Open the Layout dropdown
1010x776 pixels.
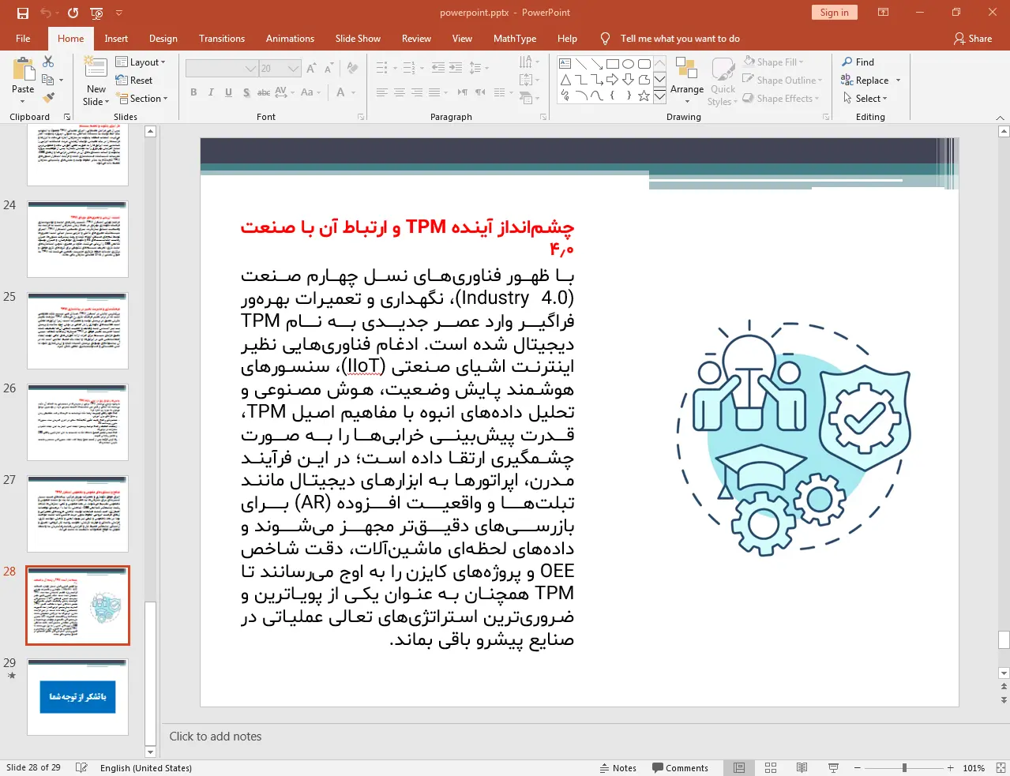coord(141,62)
